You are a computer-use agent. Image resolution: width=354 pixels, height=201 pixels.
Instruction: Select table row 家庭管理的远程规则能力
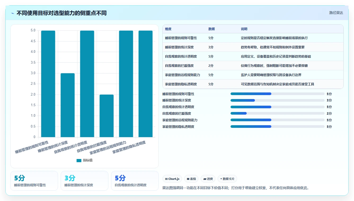[253, 75]
